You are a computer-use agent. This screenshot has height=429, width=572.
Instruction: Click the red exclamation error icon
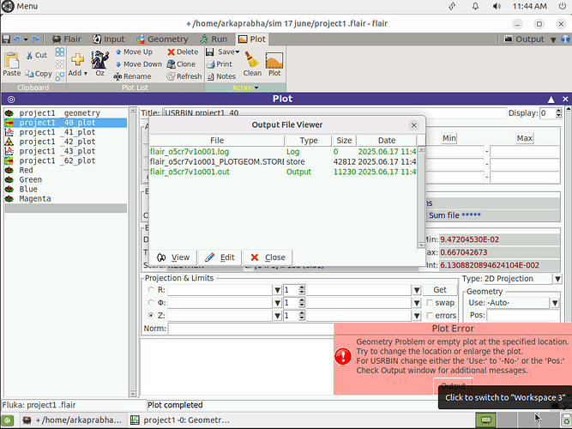tap(343, 356)
